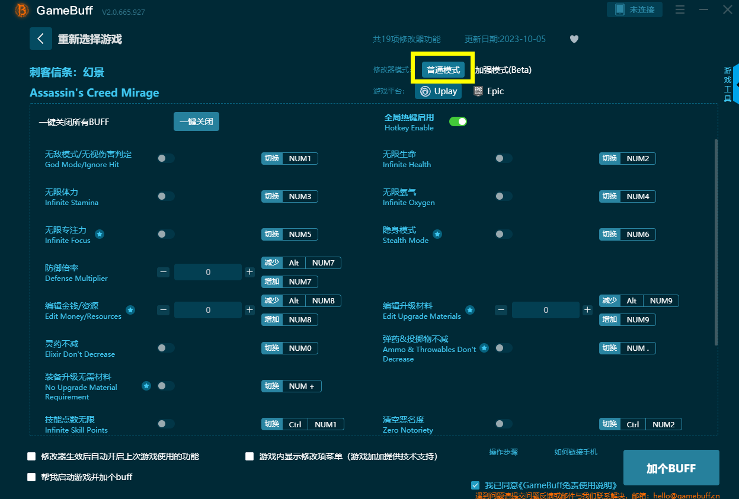Click the star badge beside Edit Upgrade Materials
Screen dimensions: 739x499
(x=470, y=310)
